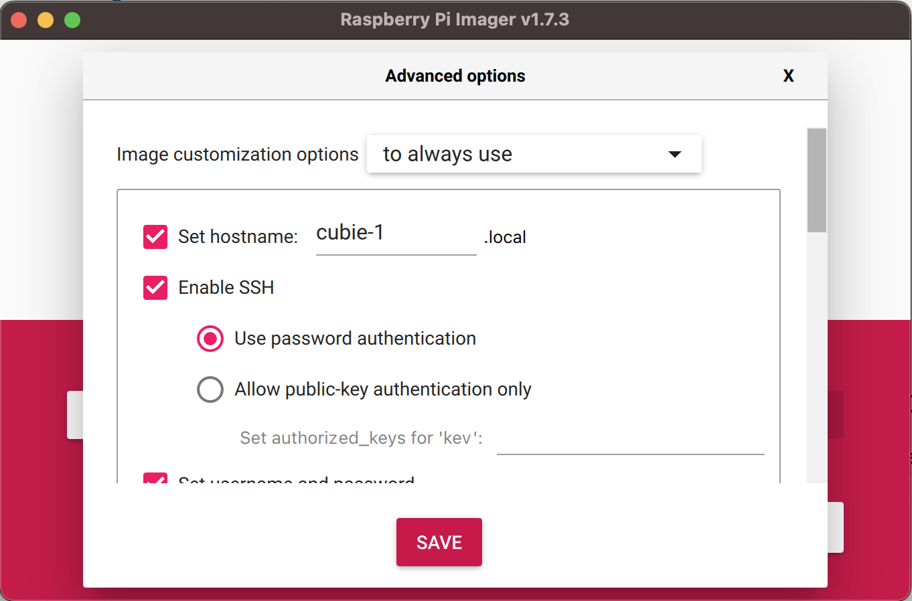912x601 pixels.
Task: Click the '.local' hostname suffix text
Action: [505, 237]
